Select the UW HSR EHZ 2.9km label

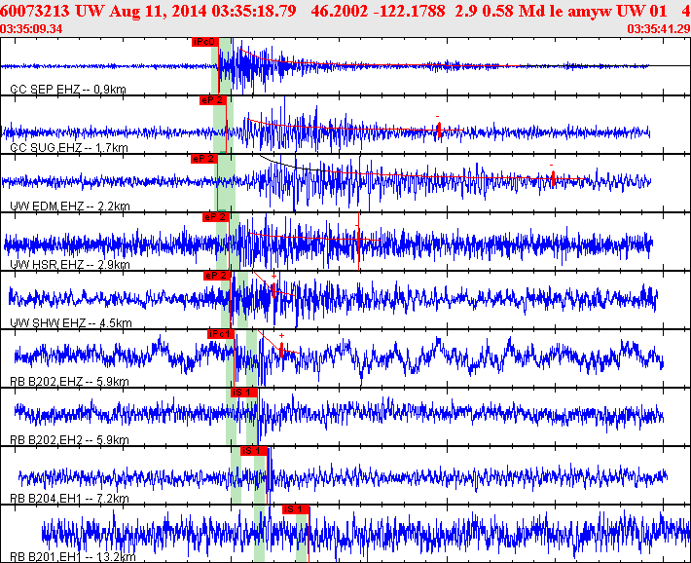(x=69, y=265)
